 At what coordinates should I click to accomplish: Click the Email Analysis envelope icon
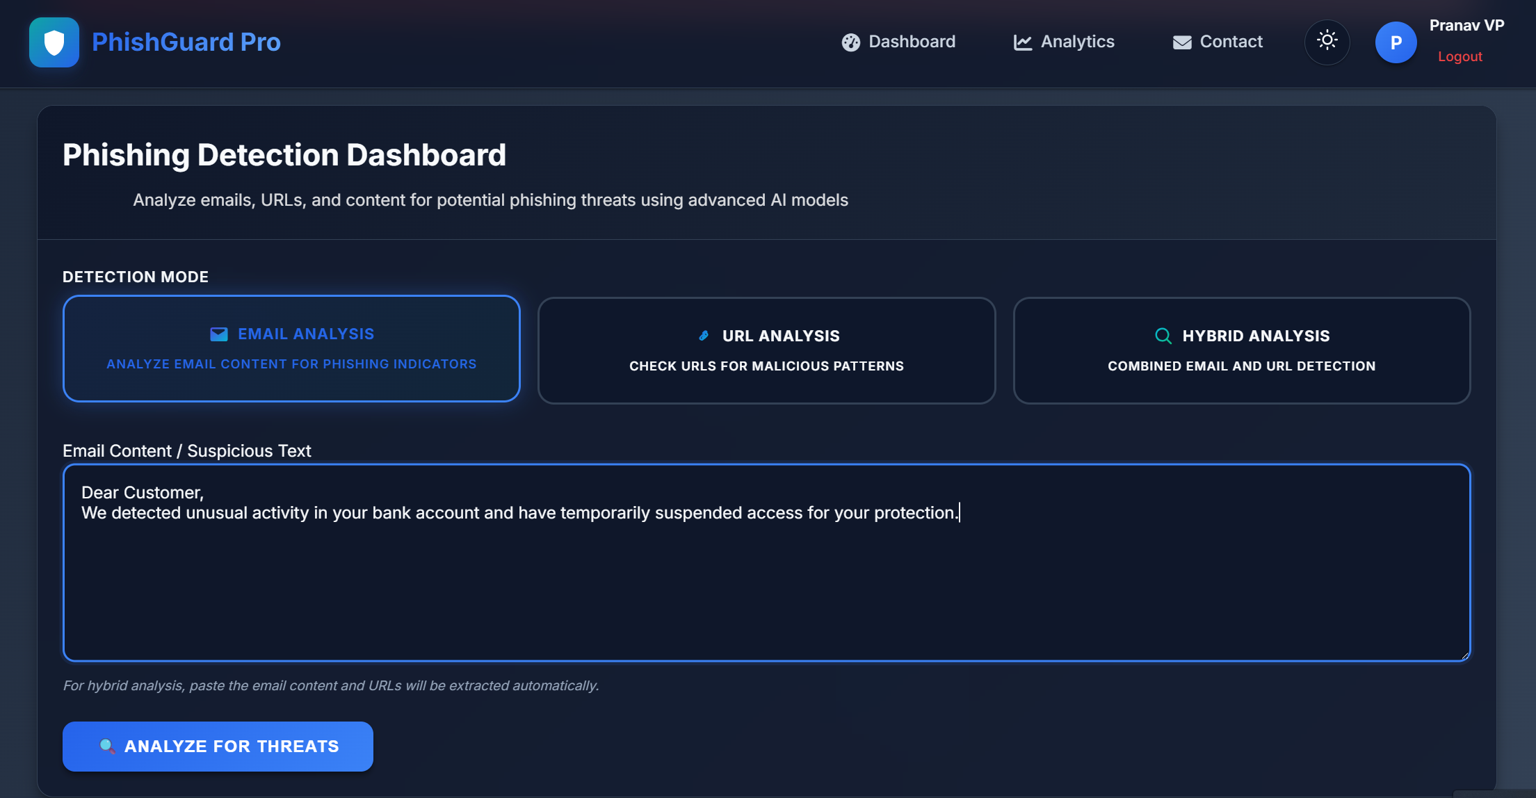219,334
